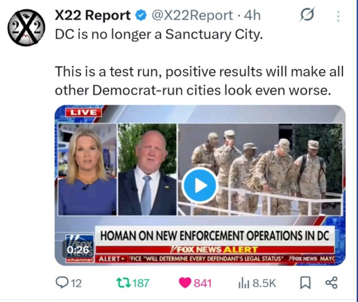This screenshot has height=302, width=358.
Task: Click the blue verified checkmark badge
Action: click(x=141, y=15)
